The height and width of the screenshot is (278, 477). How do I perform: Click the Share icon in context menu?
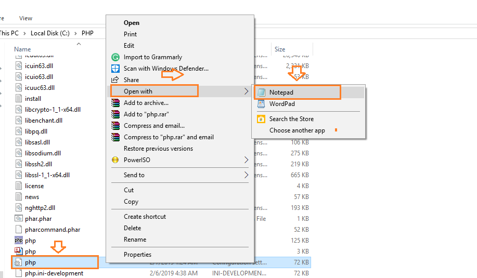115,80
